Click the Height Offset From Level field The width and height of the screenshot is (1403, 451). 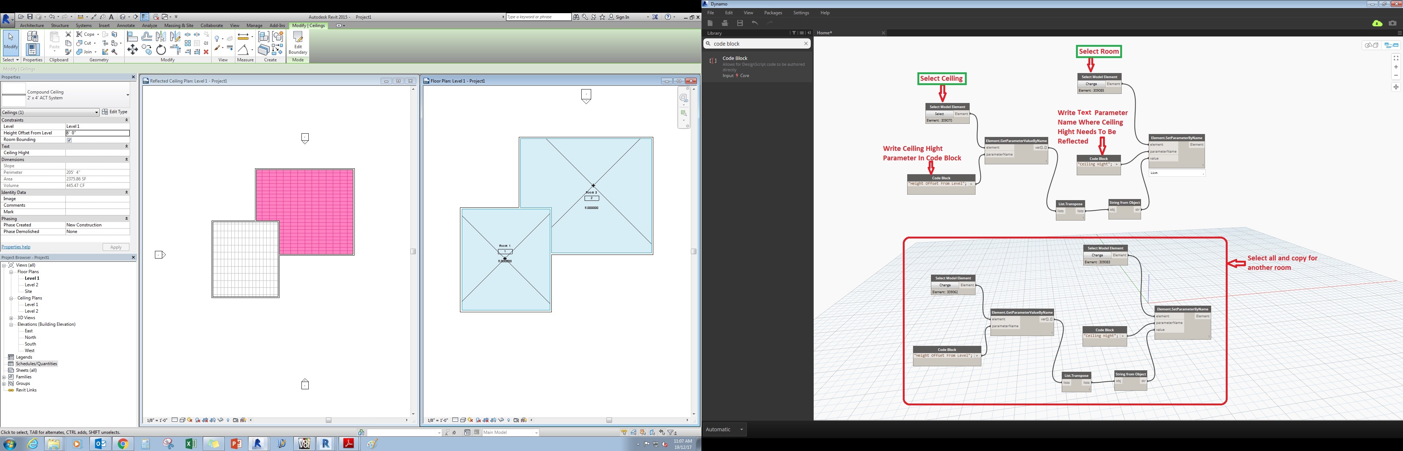[98, 133]
